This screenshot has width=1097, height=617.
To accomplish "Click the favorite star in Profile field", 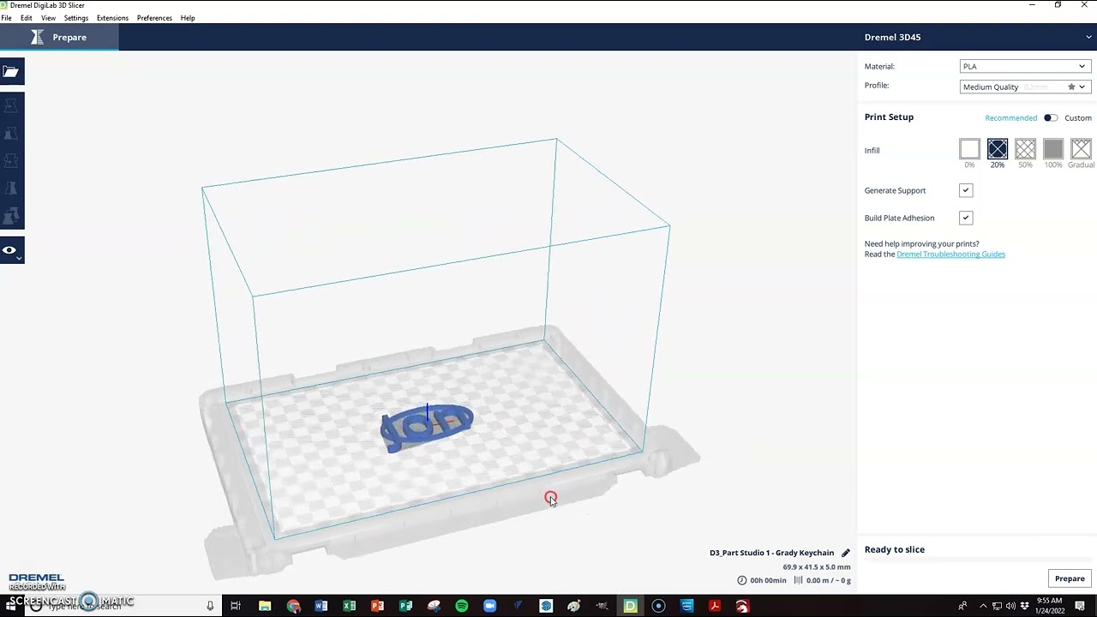I will coord(1071,87).
